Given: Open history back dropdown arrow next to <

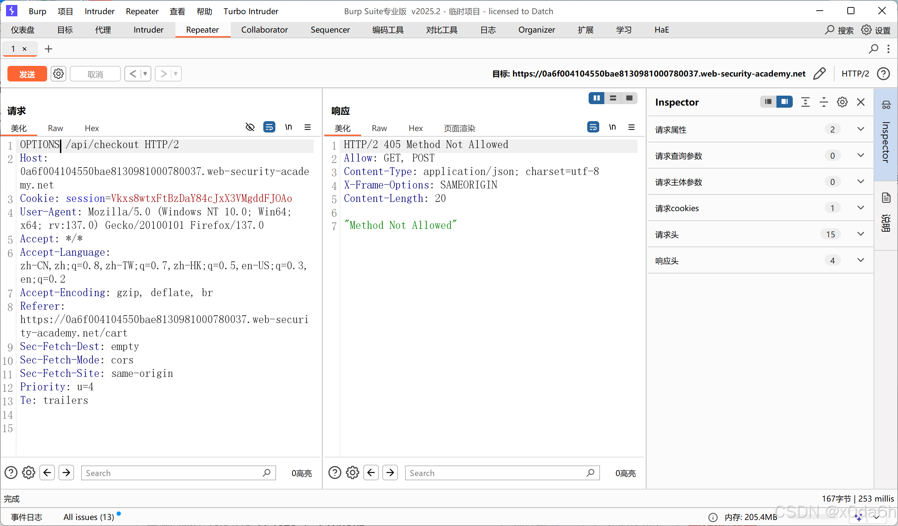Looking at the screenshot, I should (145, 74).
